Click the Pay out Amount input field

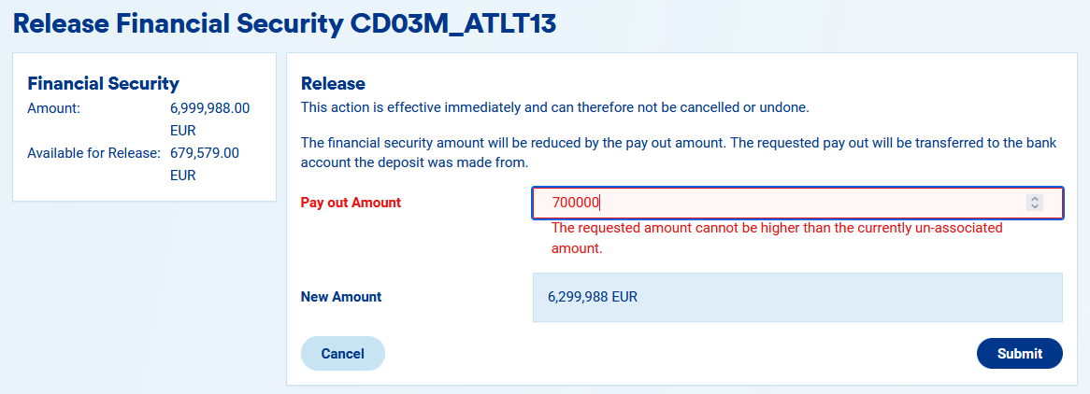785,203
